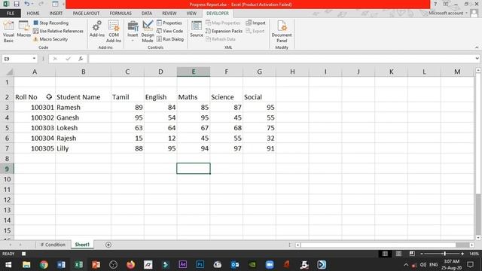
Task: Open Photoshop from the taskbar
Action: click(x=200, y=264)
